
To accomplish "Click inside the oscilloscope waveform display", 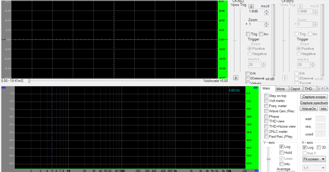I will [114, 39].
